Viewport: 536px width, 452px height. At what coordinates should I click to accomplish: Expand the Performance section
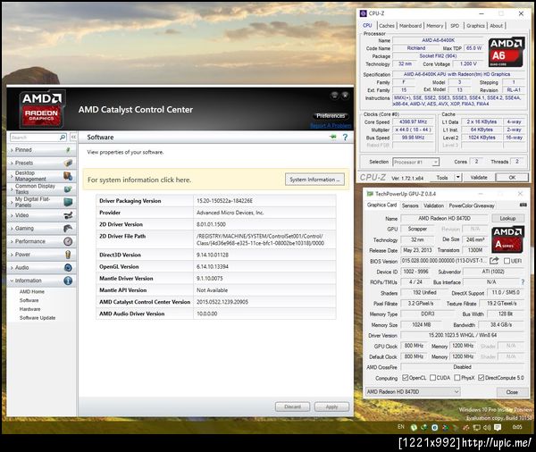[x=12, y=241]
